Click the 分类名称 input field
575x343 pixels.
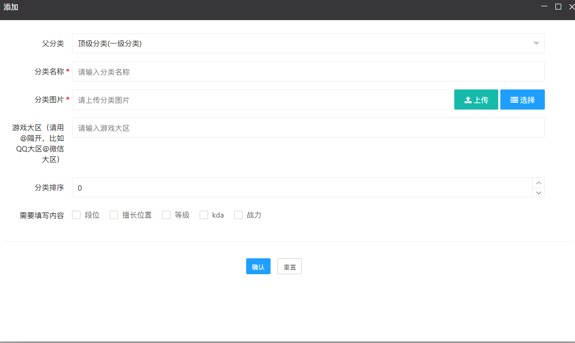tap(308, 71)
